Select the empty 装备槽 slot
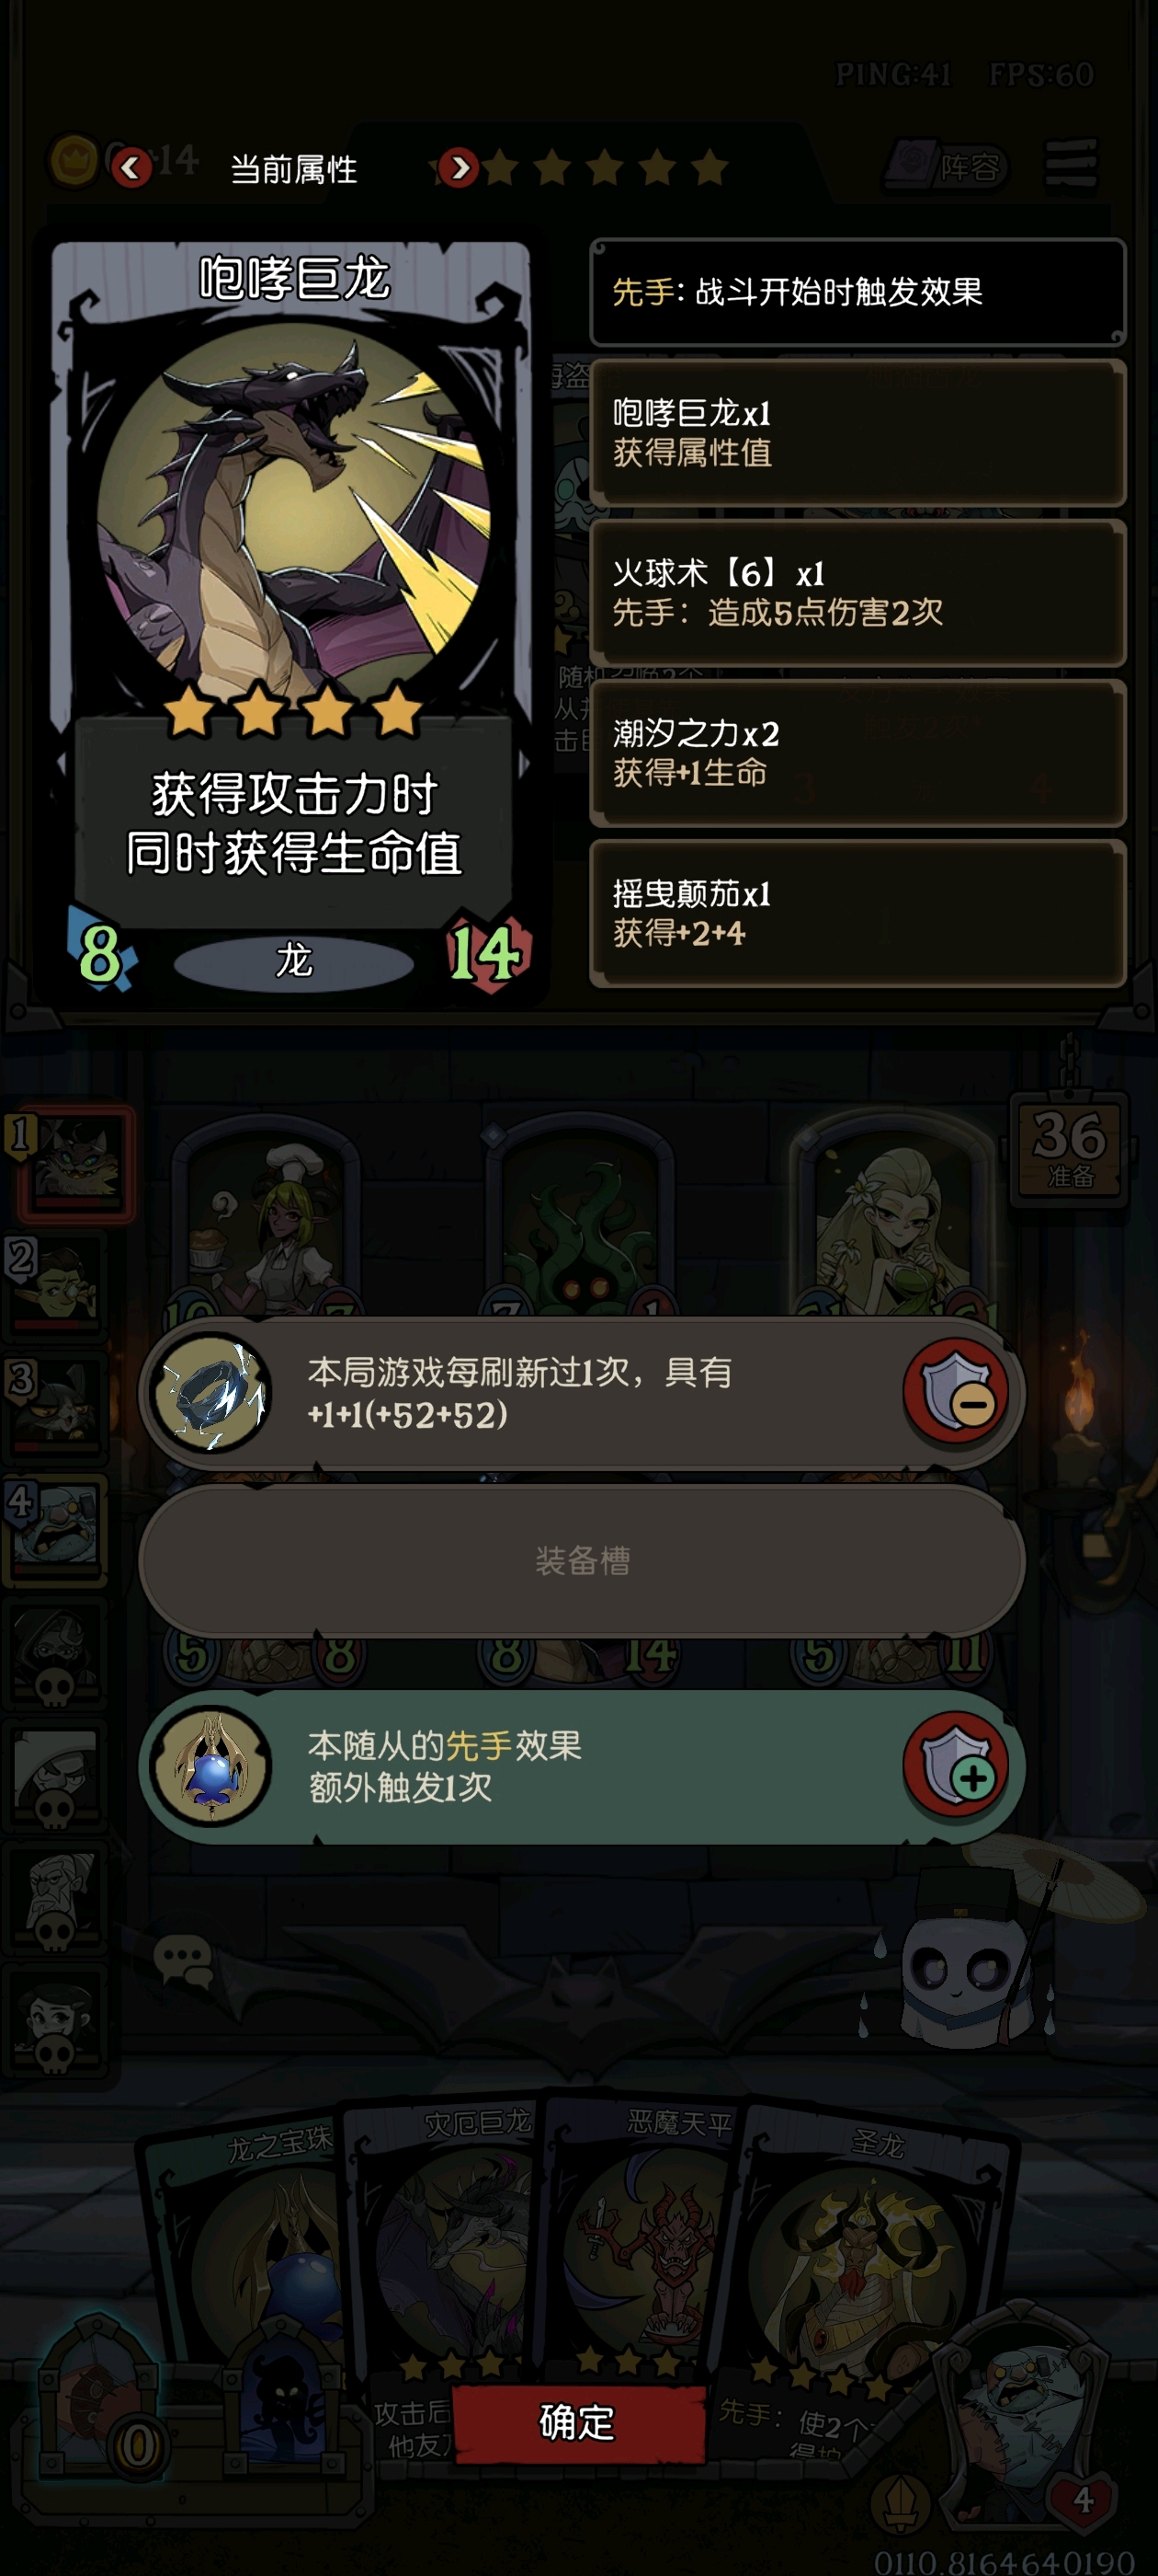Viewport: 1158px width, 2576px height. (x=582, y=1560)
